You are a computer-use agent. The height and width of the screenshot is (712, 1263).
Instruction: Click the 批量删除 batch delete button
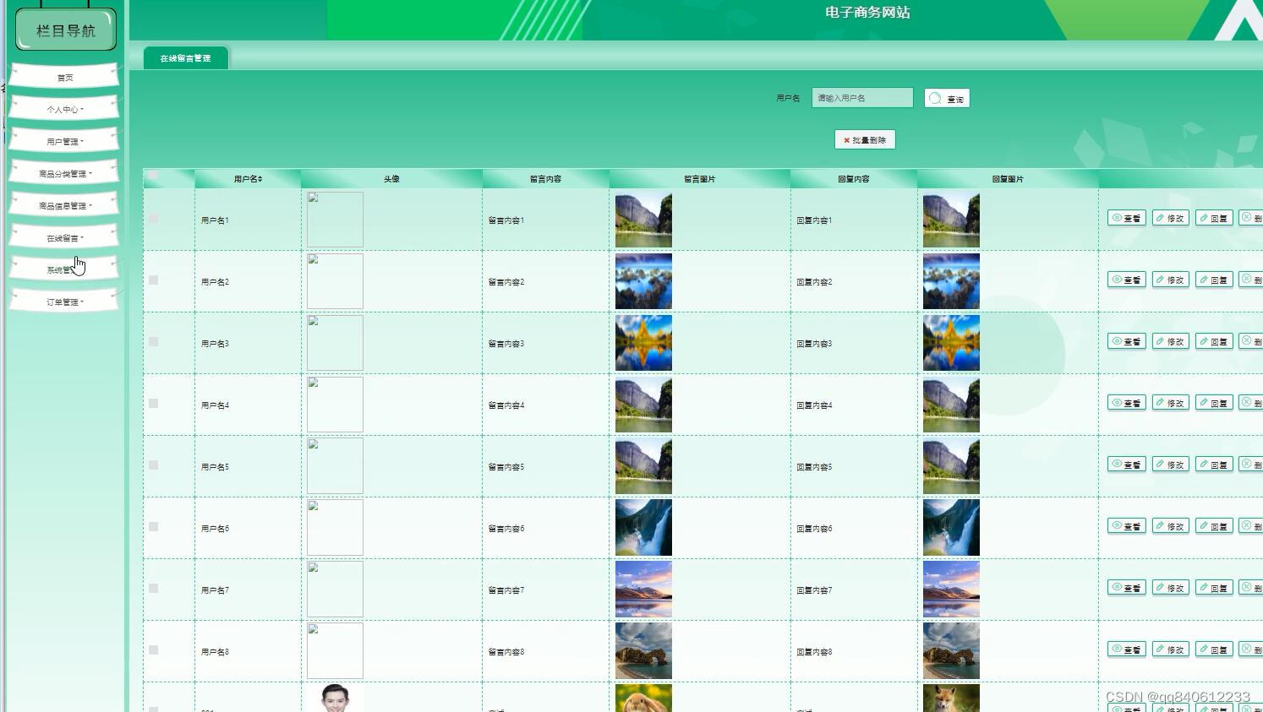point(864,139)
